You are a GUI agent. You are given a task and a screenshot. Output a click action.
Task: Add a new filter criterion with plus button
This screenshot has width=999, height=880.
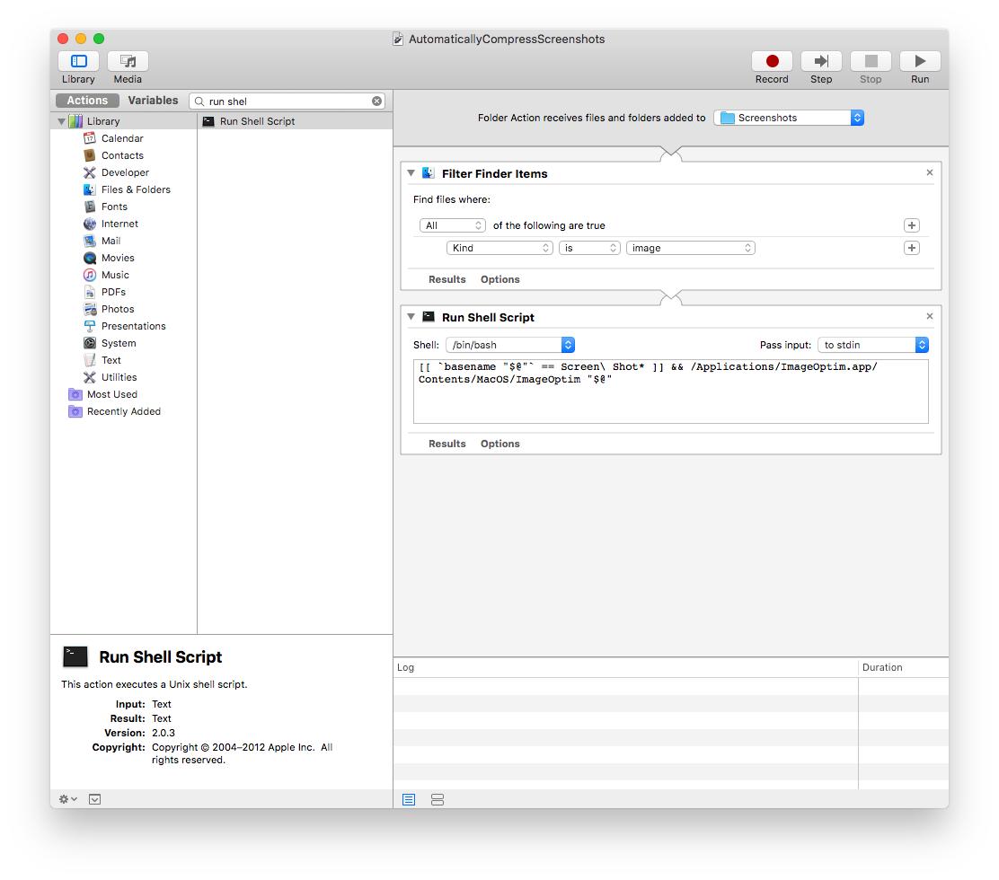(x=911, y=247)
